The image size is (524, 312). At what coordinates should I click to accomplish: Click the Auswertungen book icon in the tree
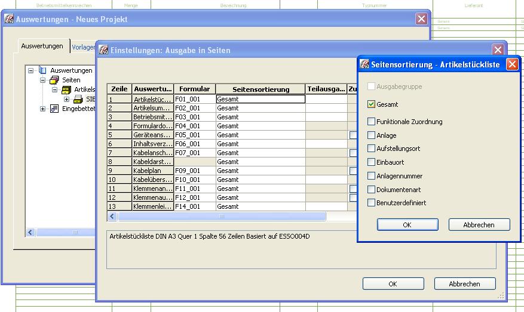coord(42,70)
